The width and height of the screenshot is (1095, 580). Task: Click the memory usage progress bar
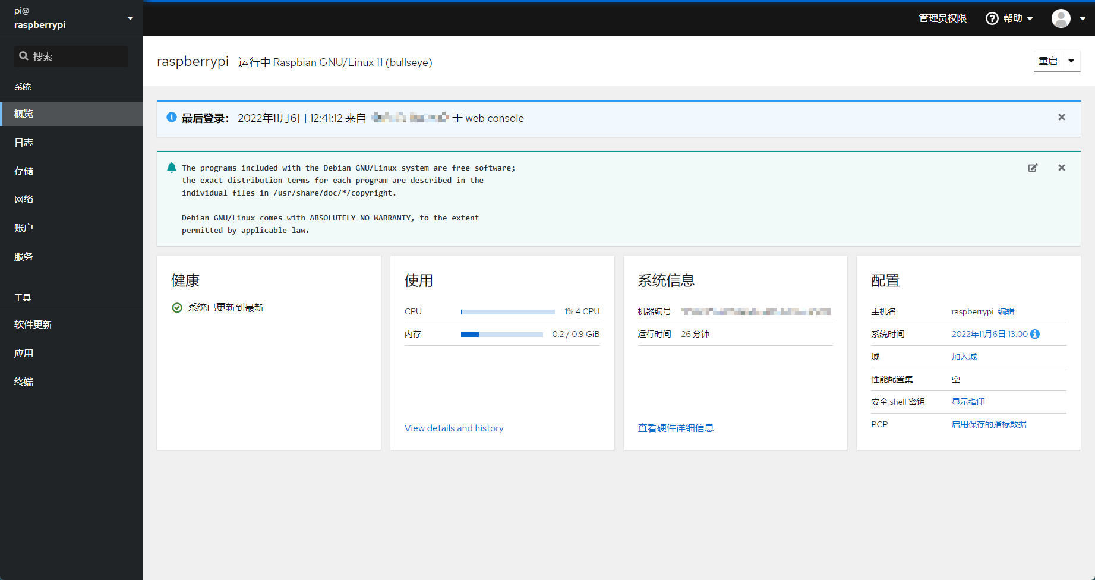point(502,335)
